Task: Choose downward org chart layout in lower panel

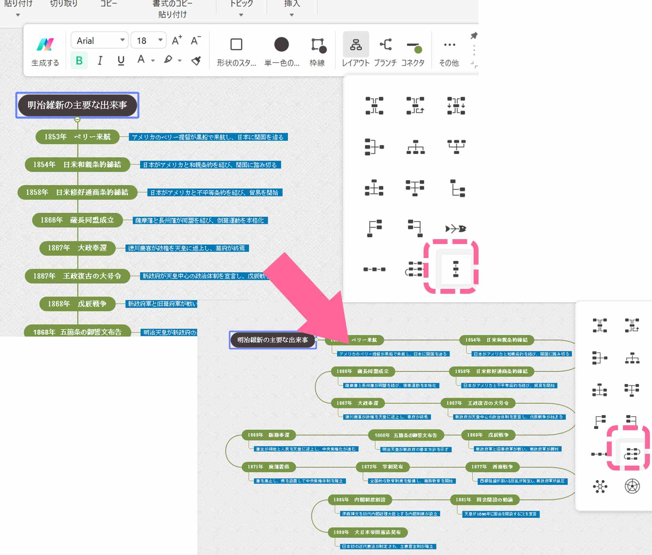Action: 632,358
